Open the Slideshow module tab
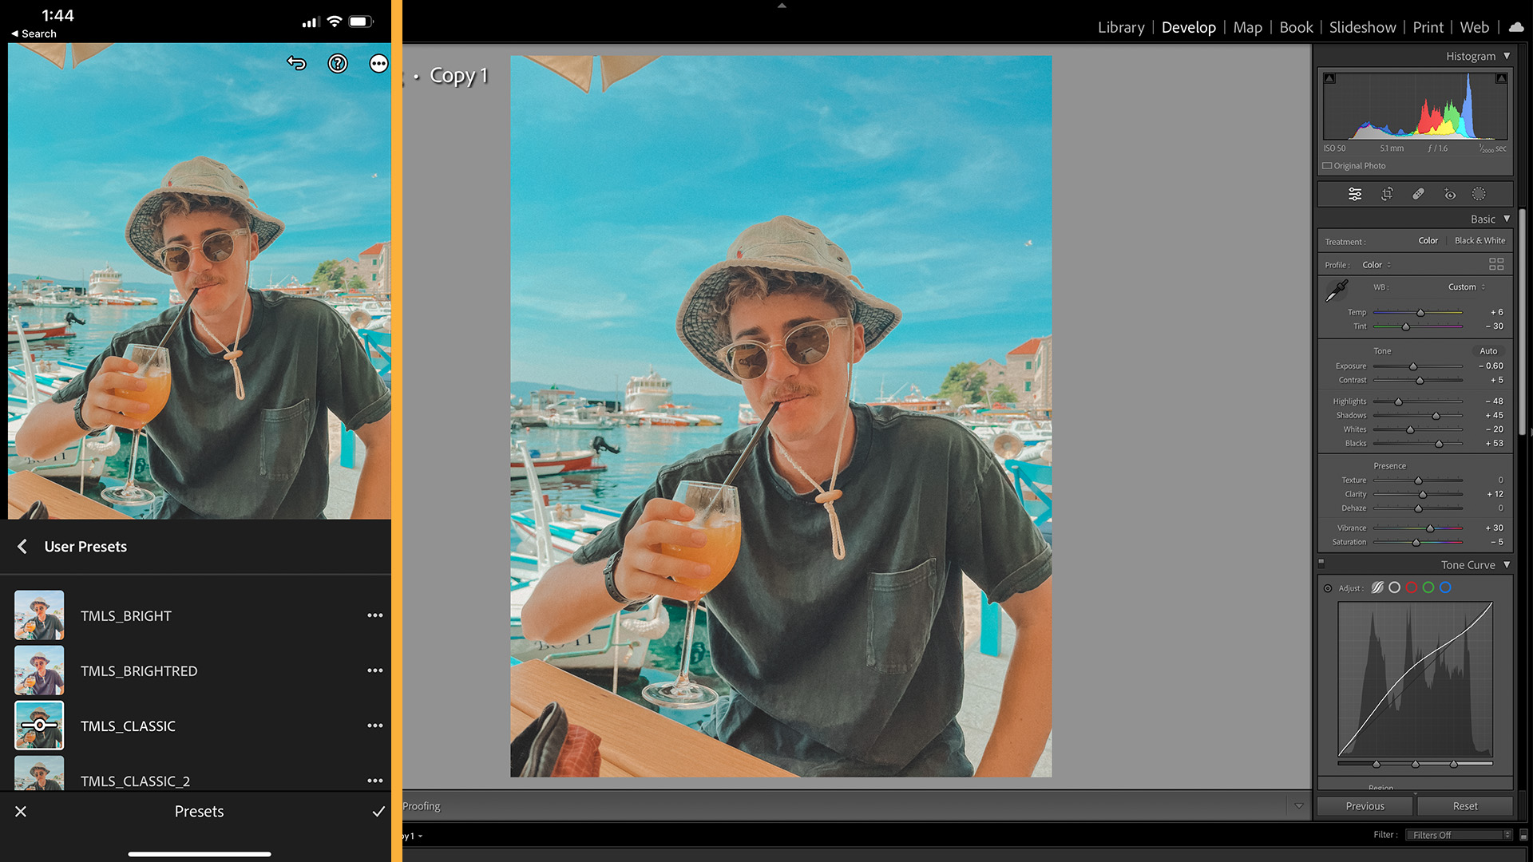 1362,27
